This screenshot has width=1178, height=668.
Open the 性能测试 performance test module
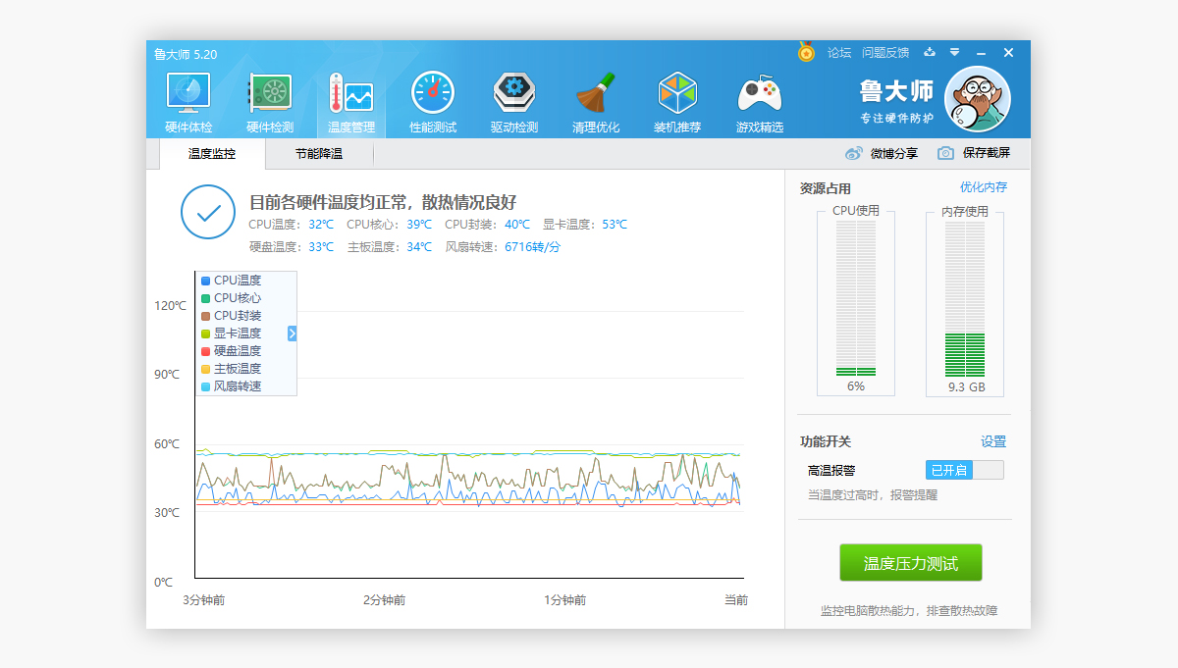coord(432,103)
